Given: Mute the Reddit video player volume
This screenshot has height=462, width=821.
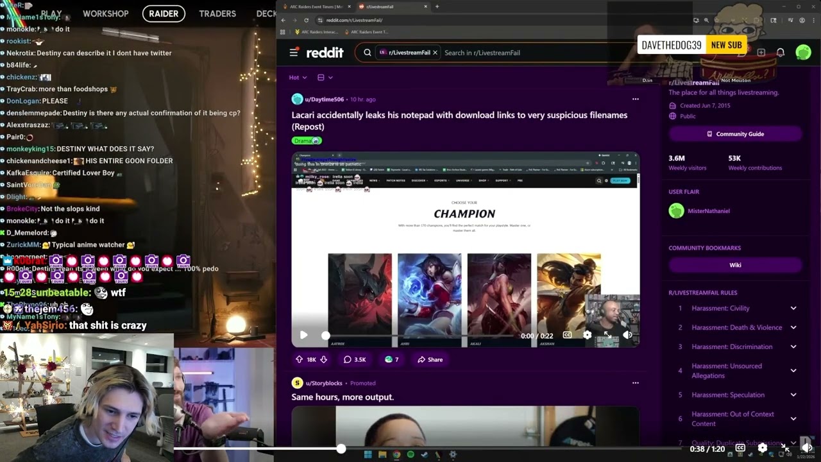Looking at the screenshot, I should (627, 335).
